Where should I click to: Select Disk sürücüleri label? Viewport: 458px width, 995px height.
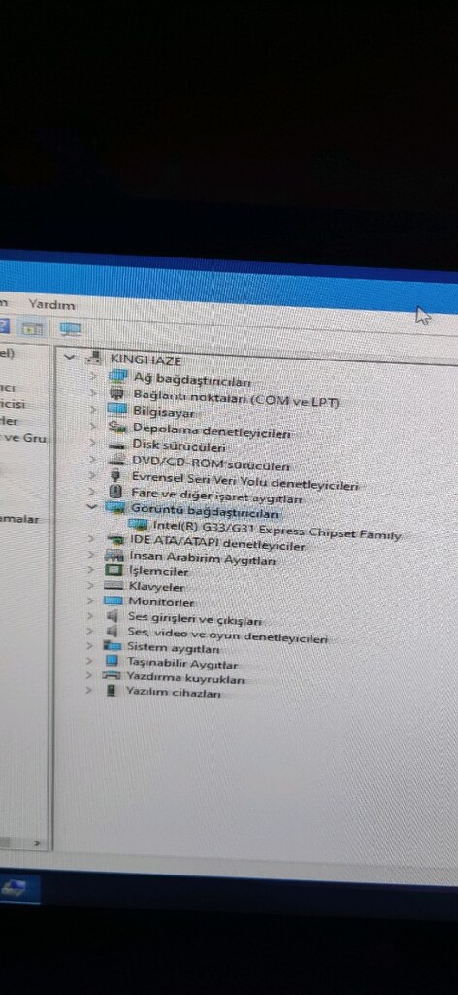[179, 446]
